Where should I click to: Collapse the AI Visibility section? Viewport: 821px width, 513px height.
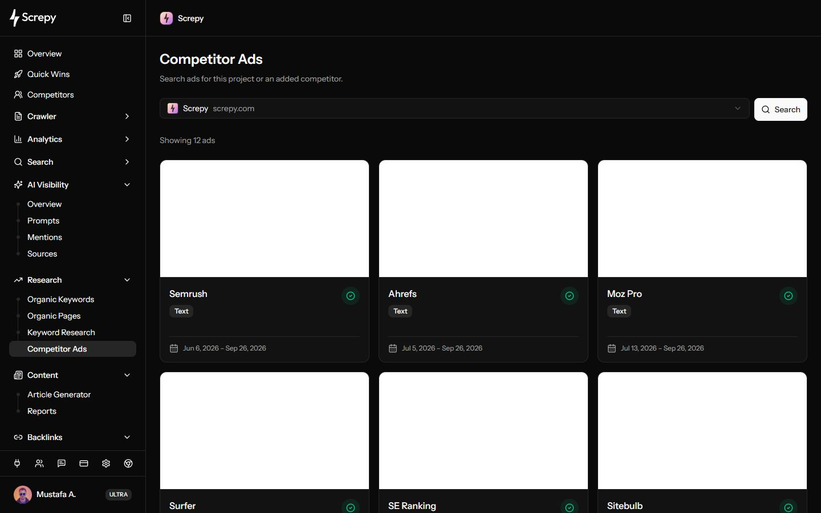72,185
